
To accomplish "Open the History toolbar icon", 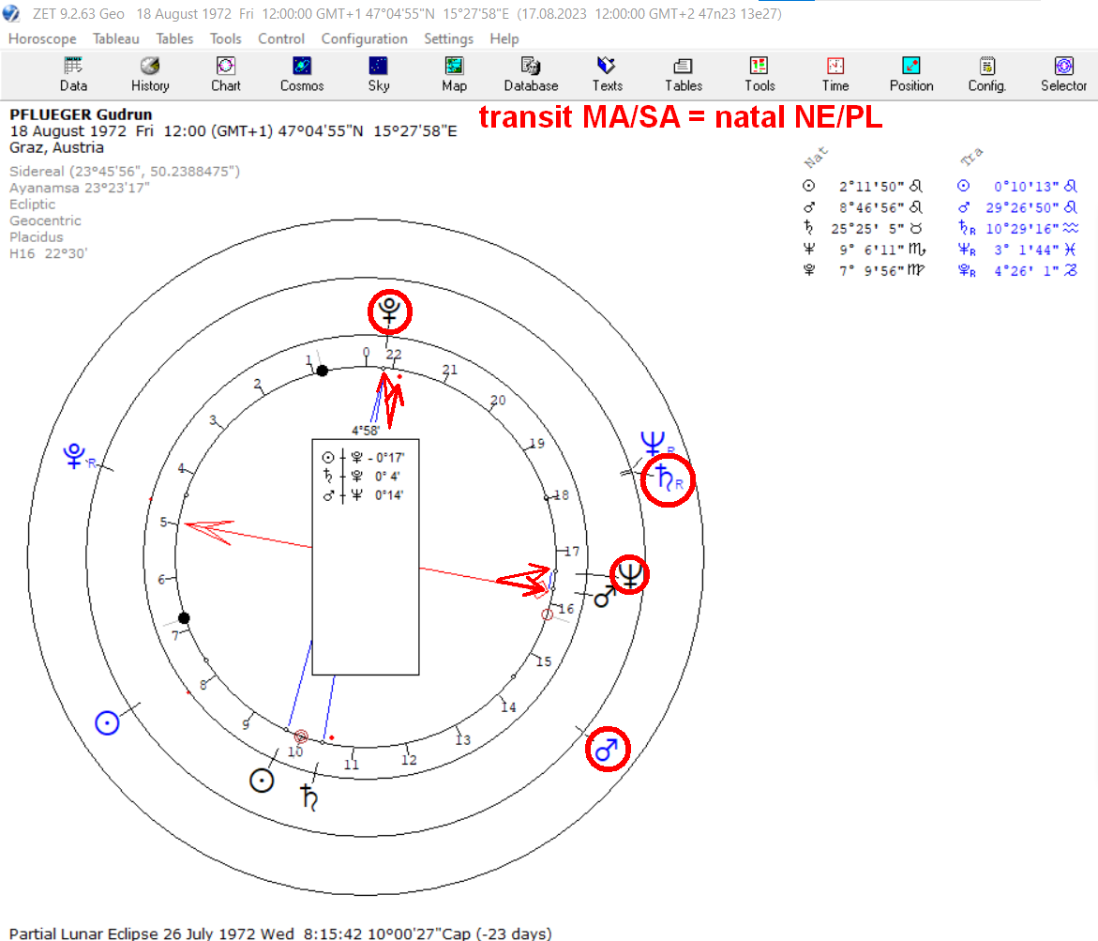I will click(x=150, y=74).
